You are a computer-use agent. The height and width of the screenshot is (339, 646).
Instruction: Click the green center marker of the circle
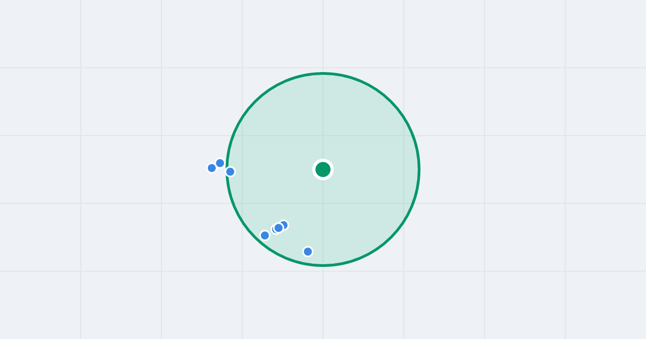(x=323, y=169)
